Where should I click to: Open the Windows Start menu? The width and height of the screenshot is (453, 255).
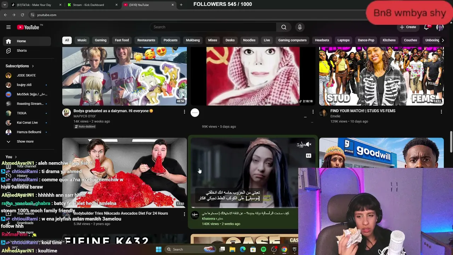click(x=159, y=249)
